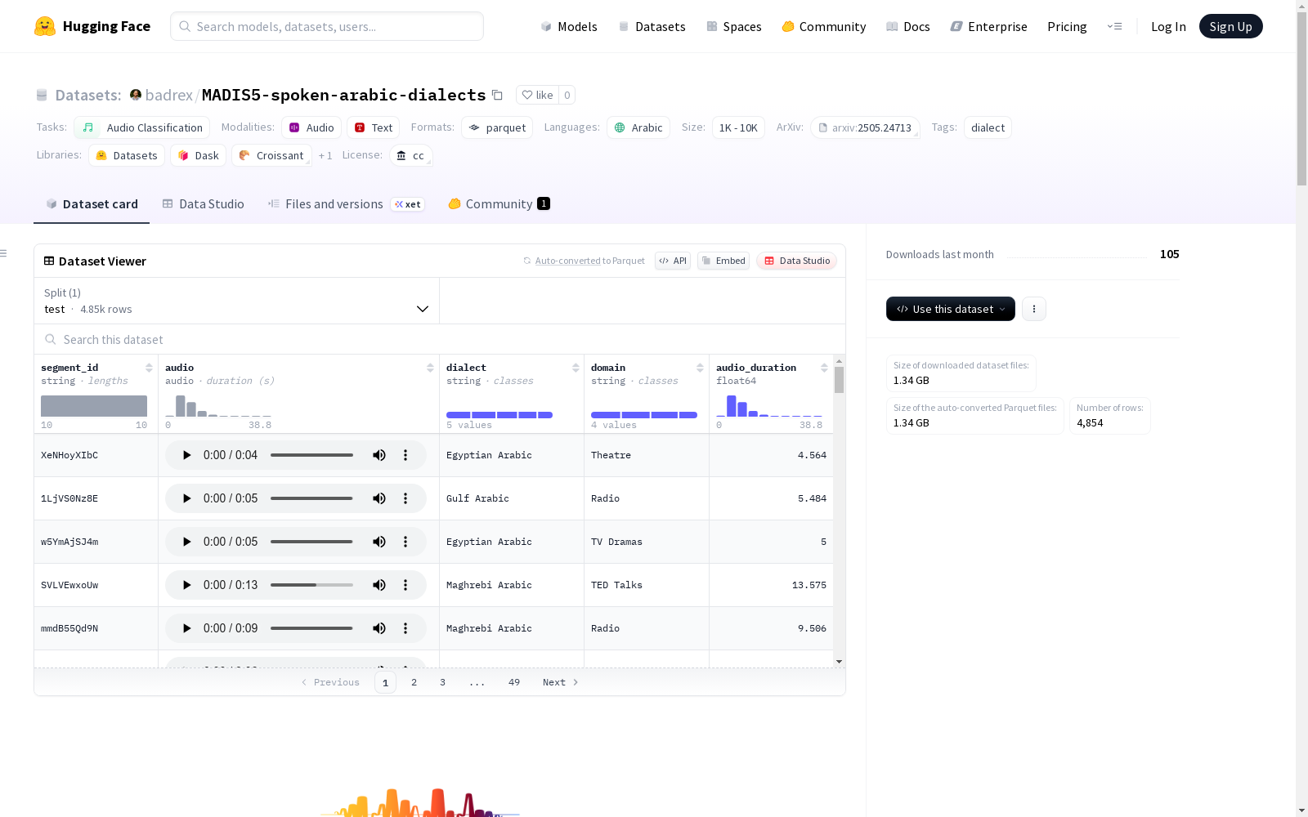Select the Arabic language tag
Screen dimensions: 1308x817
coord(638,127)
